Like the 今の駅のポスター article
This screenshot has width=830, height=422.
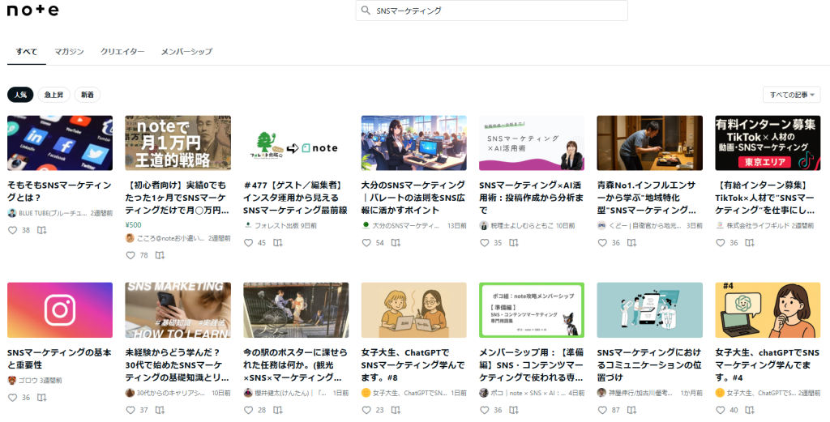click(249, 410)
